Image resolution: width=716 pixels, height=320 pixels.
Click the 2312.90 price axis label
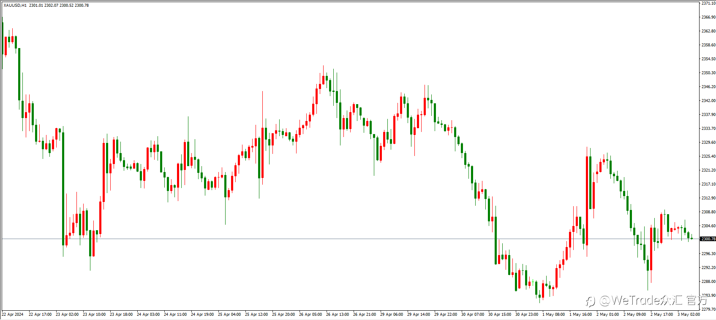click(708, 198)
